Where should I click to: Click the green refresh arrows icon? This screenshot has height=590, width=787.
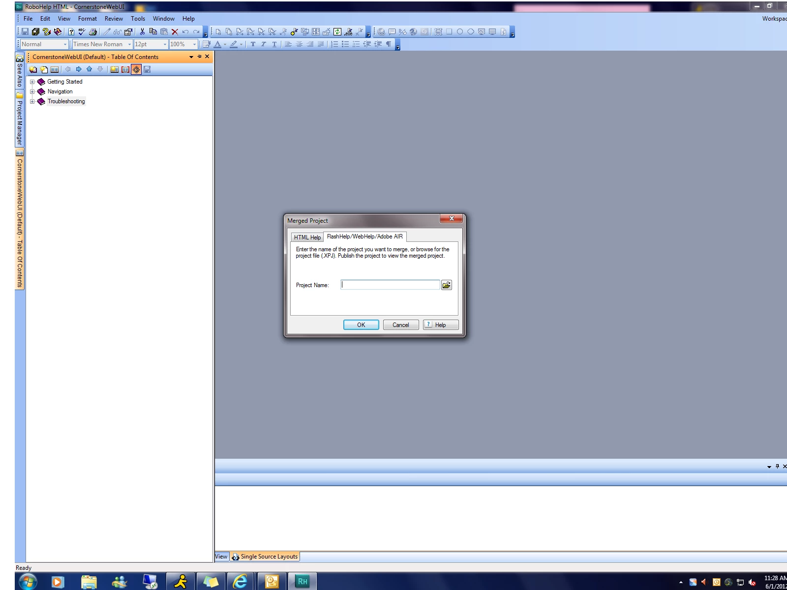[337, 32]
